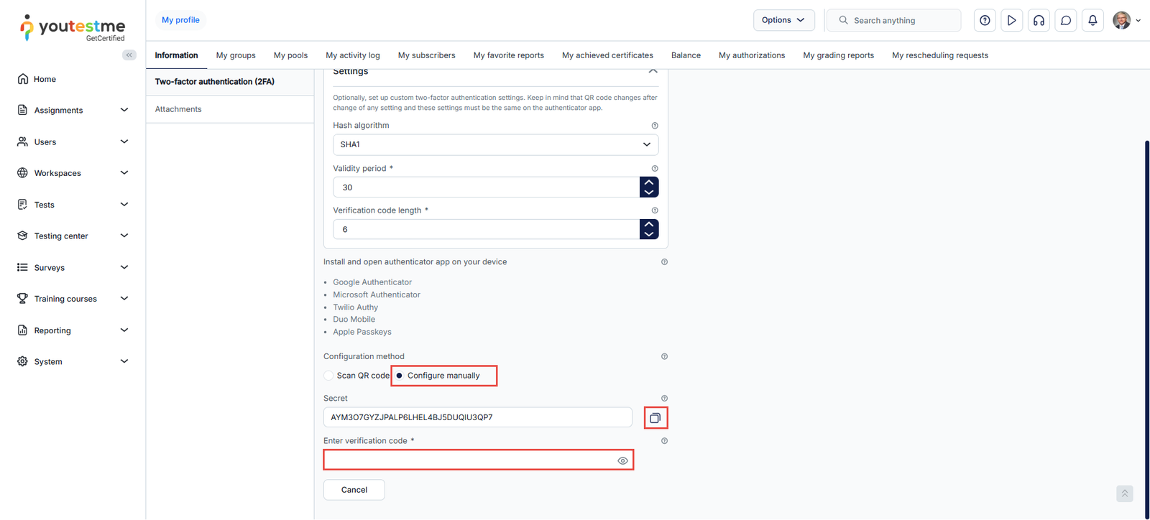The width and height of the screenshot is (1150, 520).
Task: Click the Cancel button
Action: pyautogui.click(x=354, y=490)
